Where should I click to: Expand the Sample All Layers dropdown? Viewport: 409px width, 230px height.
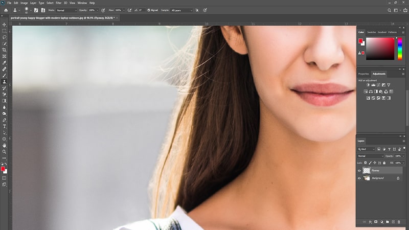(182, 10)
